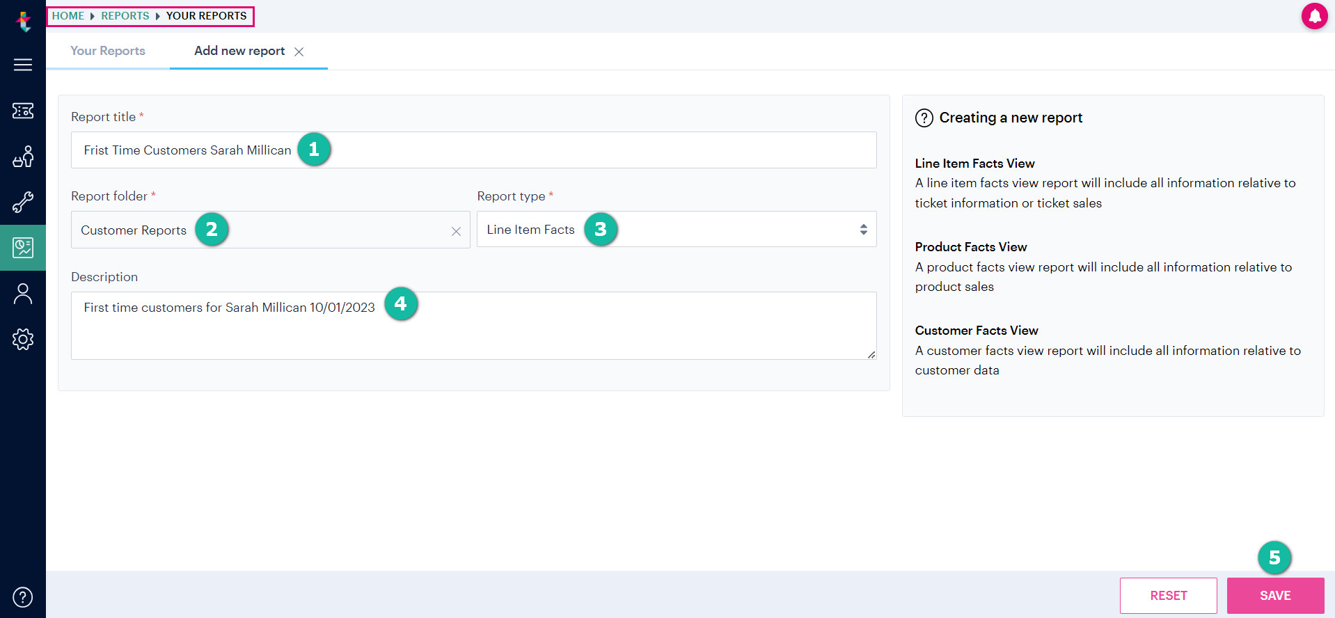Go to REPORTS in the breadcrumb
The height and width of the screenshot is (618, 1335).
pyautogui.click(x=125, y=16)
